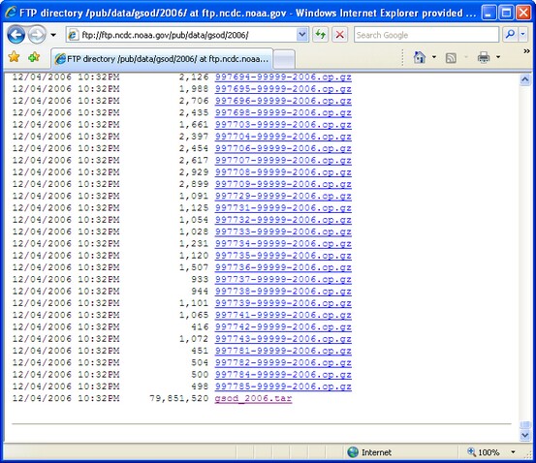This screenshot has width=536, height=463.
Task: Click the Back navigation arrow button
Action: pos(16,35)
